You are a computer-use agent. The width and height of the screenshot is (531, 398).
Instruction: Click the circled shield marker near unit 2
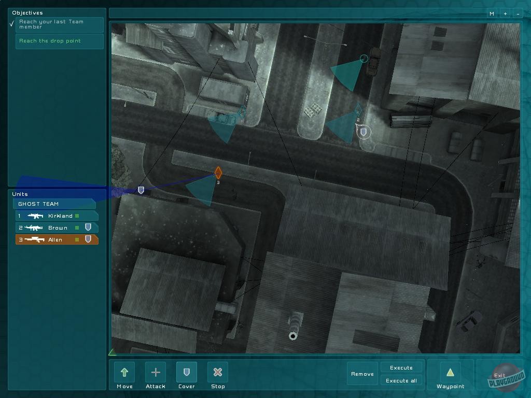click(364, 133)
